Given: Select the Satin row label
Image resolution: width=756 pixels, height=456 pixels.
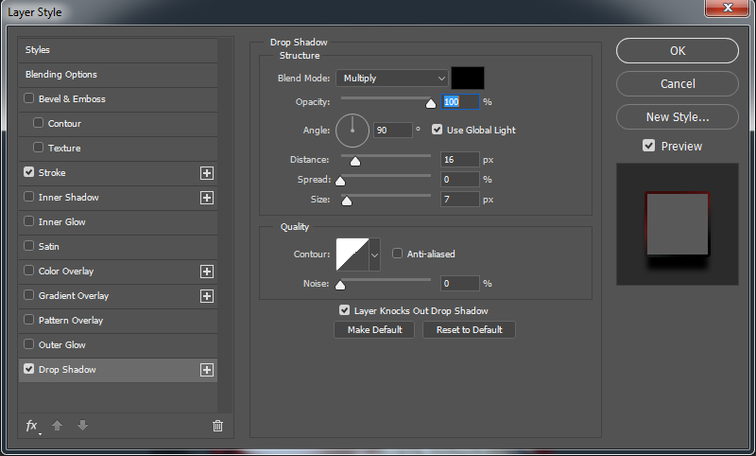Looking at the screenshot, I should 49,247.
